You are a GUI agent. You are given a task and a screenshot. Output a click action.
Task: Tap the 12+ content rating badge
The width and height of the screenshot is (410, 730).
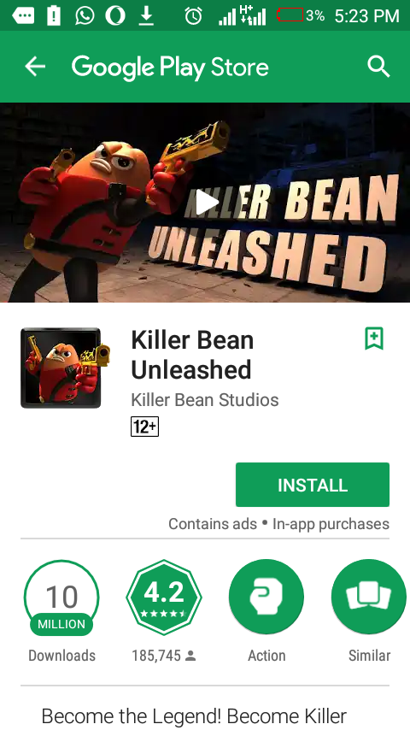tap(144, 427)
